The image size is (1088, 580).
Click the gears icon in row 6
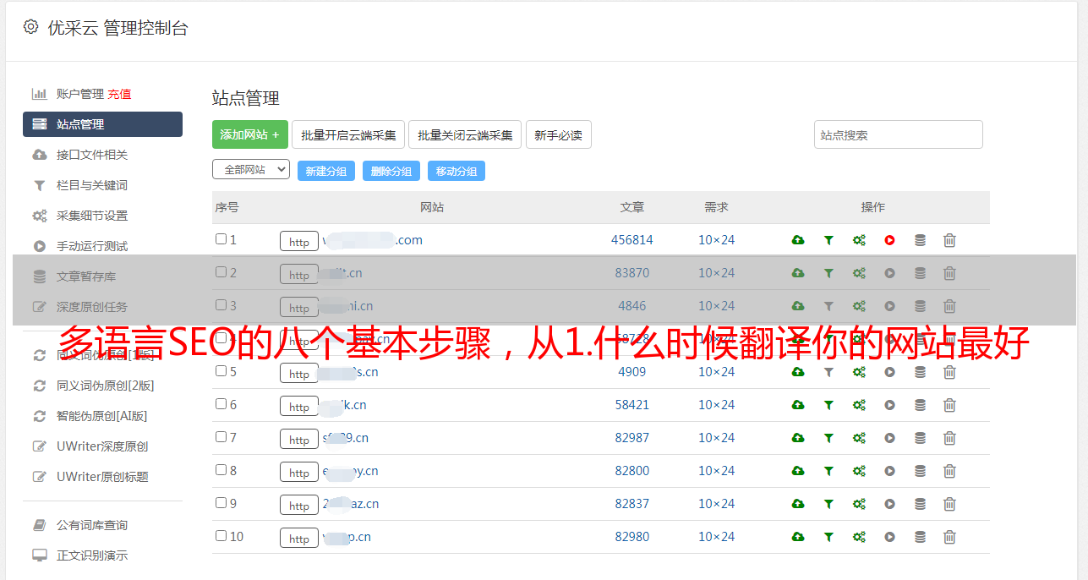pyautogui.click(x=859, y=405)
